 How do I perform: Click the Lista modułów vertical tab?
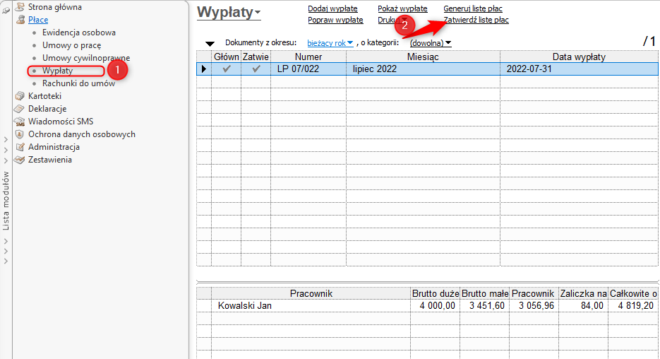pos(6,201)
